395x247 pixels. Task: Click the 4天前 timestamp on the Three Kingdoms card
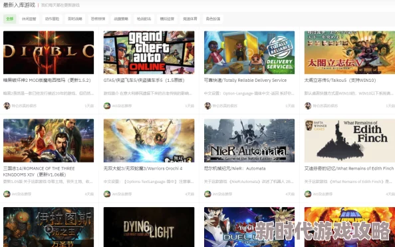(89, 194)
